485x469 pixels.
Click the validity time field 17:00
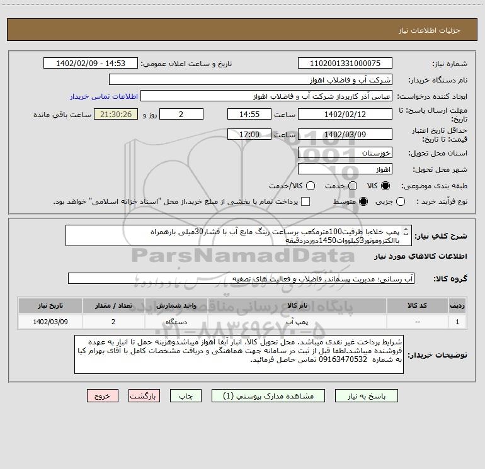click(249, 135)
